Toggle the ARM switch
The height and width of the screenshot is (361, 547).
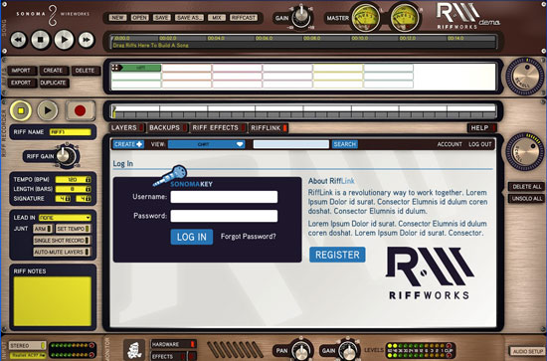coord(43,229)
